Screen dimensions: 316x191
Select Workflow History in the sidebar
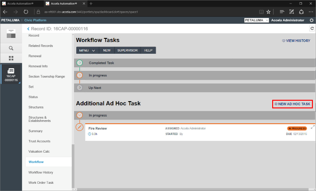pyautogui.click(x=41, y=172)
